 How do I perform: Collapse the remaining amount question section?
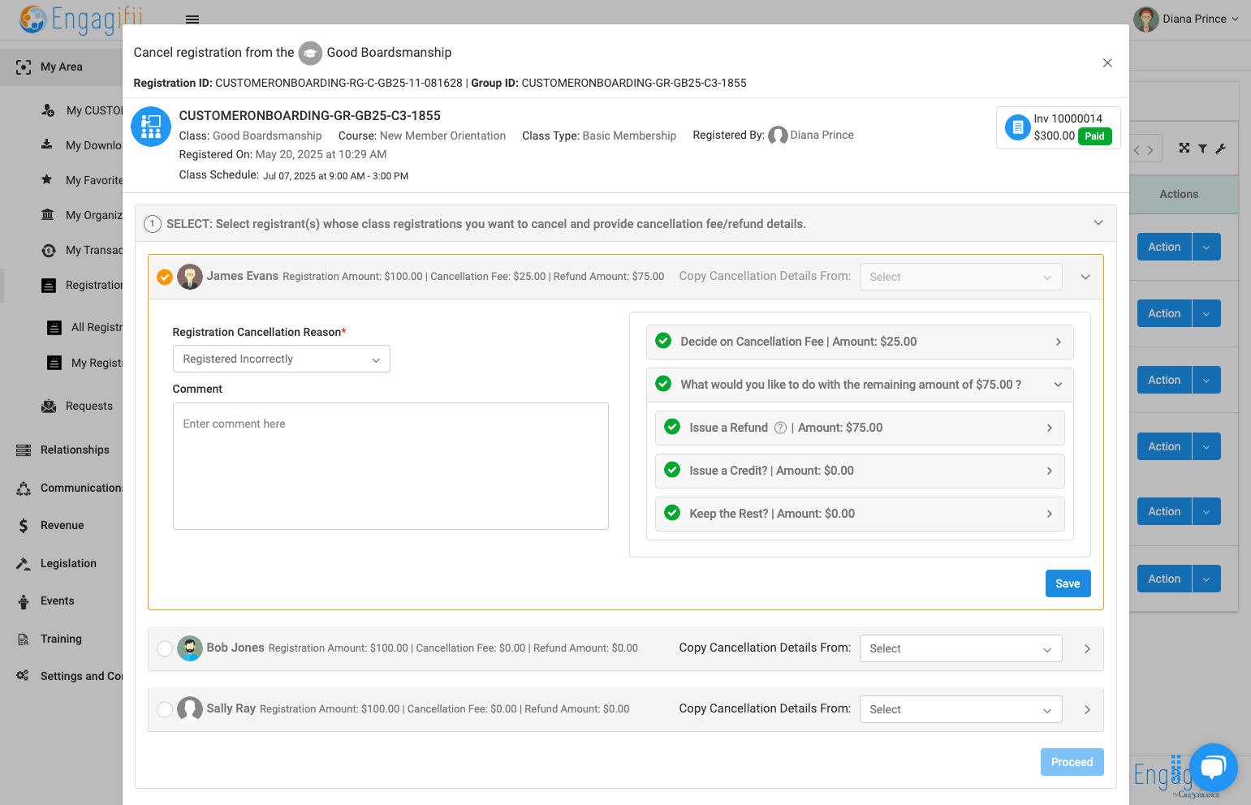pyautogui.click(x=860, y=385)
